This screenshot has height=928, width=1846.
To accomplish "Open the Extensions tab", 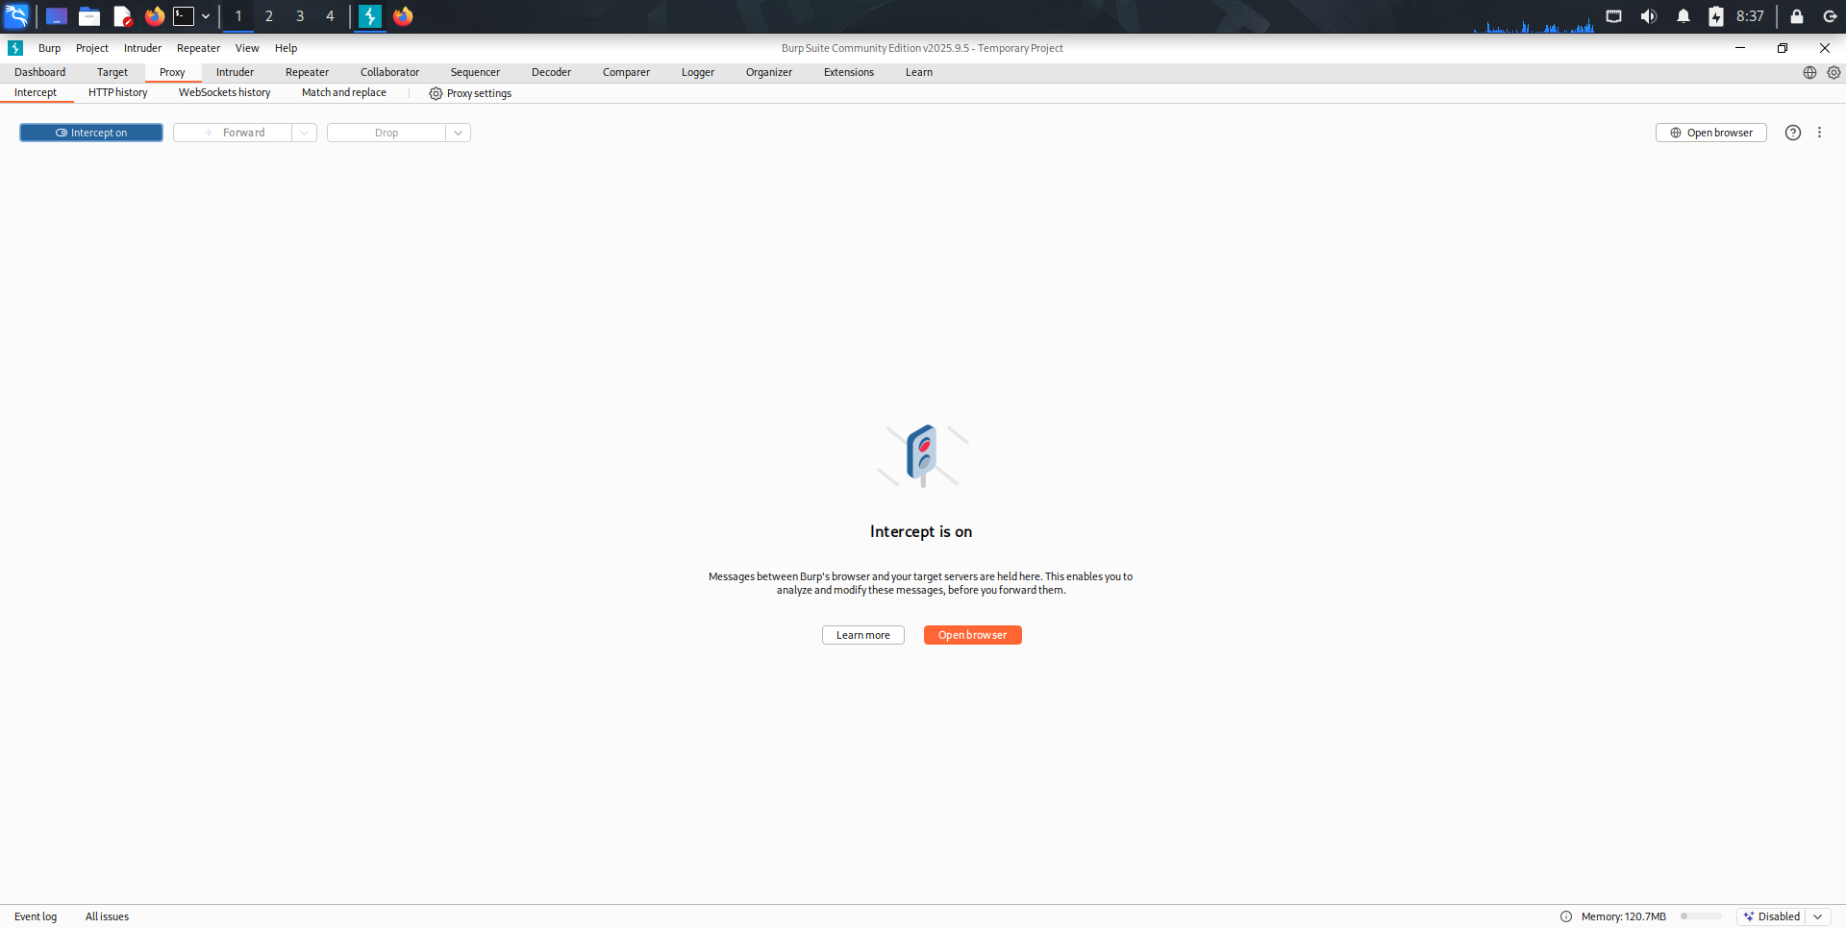I will [849, 72].
